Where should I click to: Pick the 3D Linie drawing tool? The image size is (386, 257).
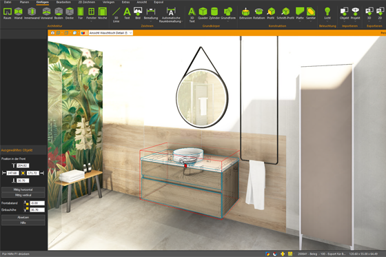(x=116, y=14)
